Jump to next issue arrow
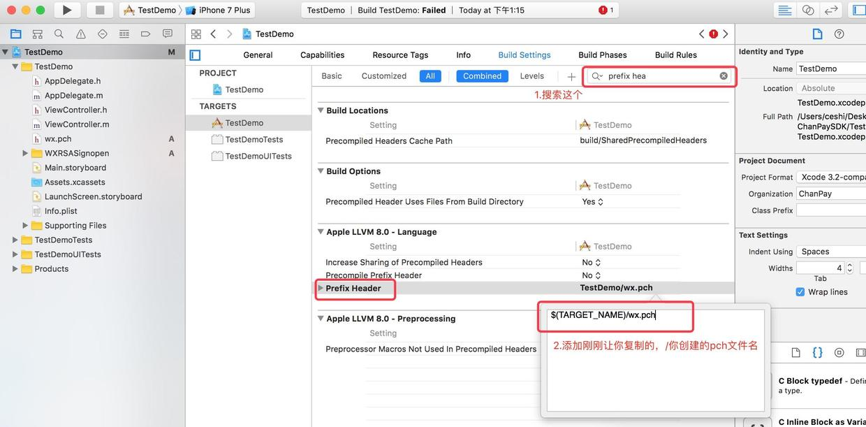The width and height of the screenshot is (866, 427). 726,34
